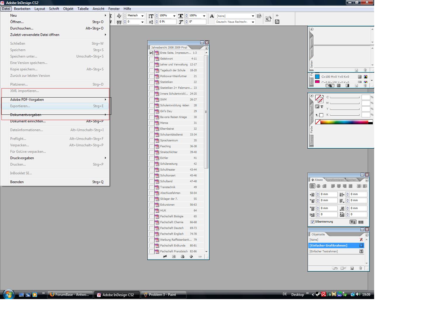This screenshot has height=309, width=444.
Task: Open the book panel flyout menu arrow
Action: click(x=207, y=48)
